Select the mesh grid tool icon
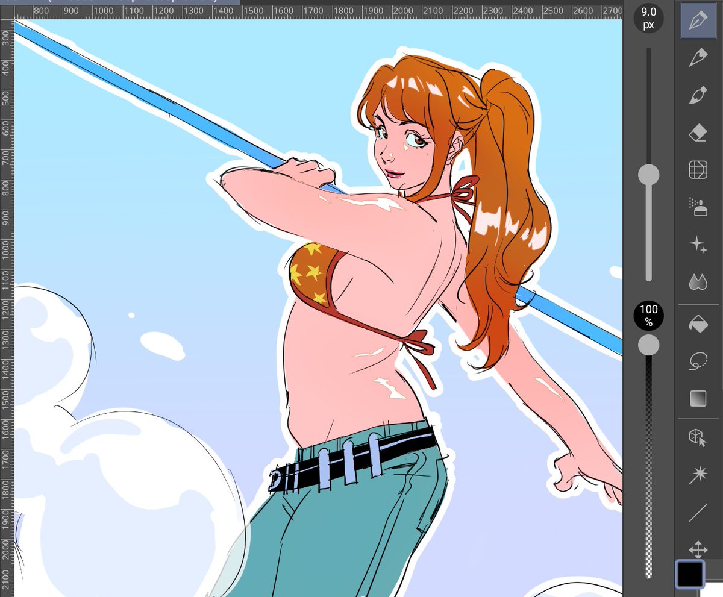The image size is (723, 597). (698, 170)
